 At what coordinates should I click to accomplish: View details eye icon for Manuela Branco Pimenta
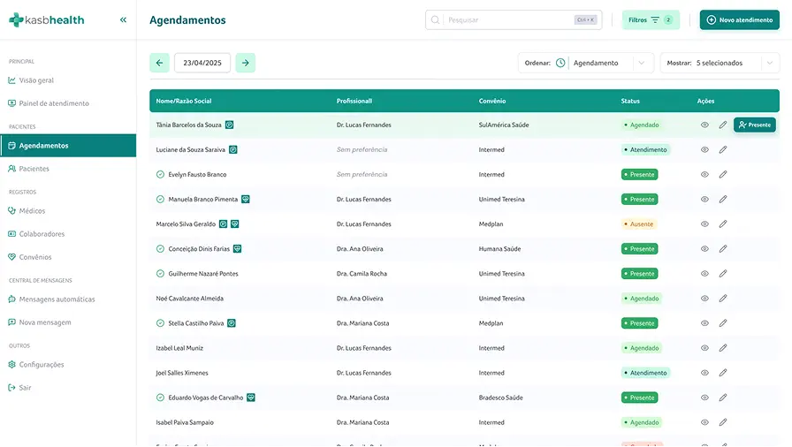pyautogui.click(x=704, y=200)
